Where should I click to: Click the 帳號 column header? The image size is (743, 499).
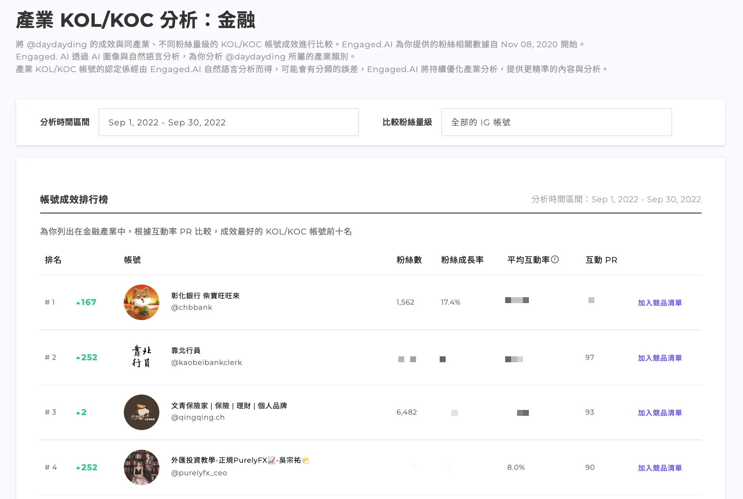click(133, 260)
